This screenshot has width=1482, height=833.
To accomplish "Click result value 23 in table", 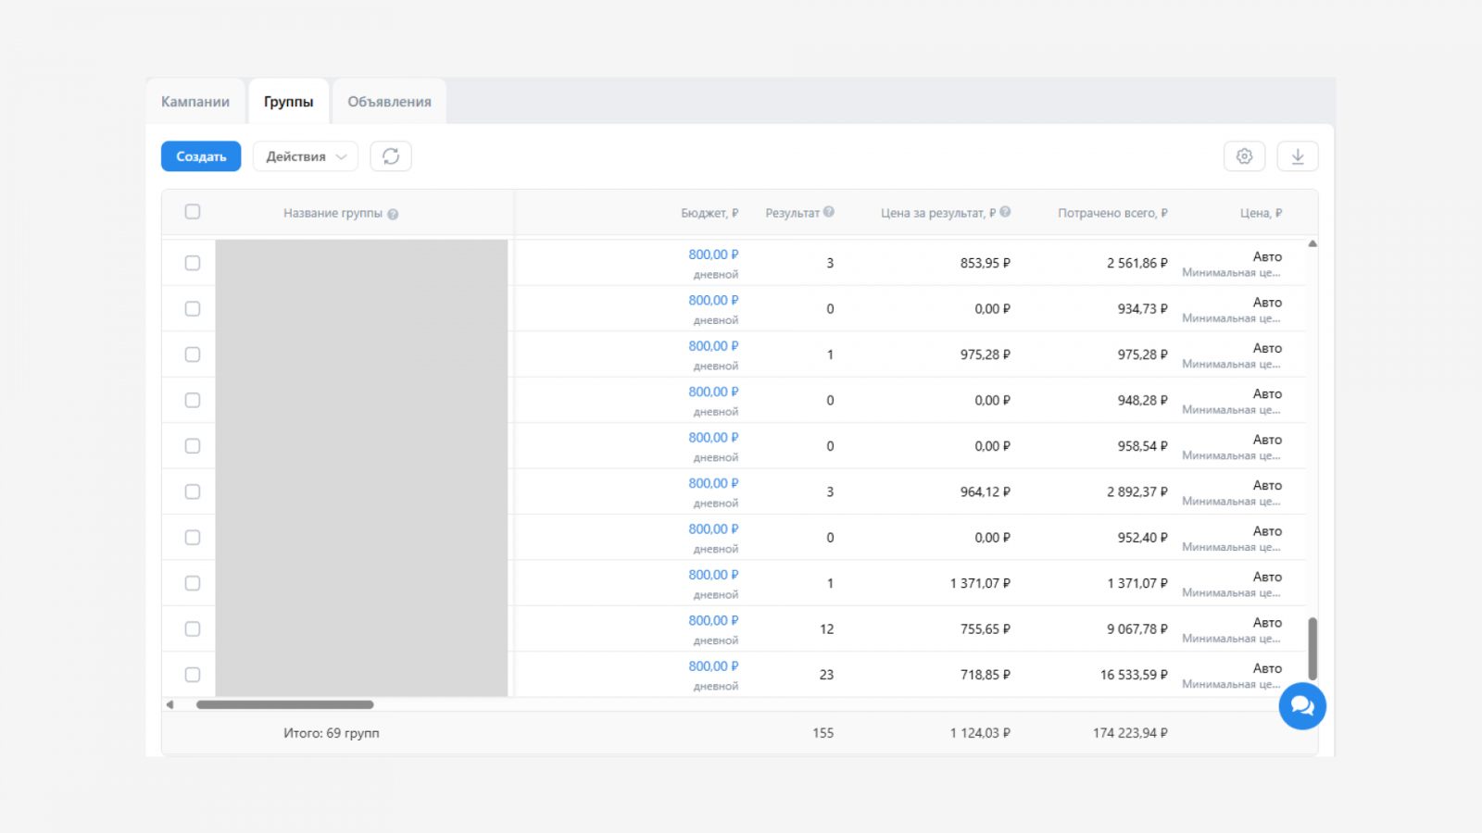I will point(826,675).
